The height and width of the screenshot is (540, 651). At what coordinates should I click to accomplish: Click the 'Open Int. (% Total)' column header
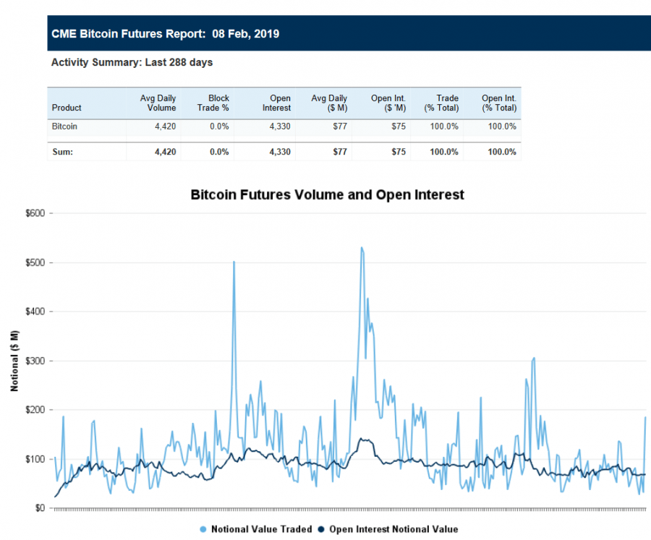coord(499,103)
